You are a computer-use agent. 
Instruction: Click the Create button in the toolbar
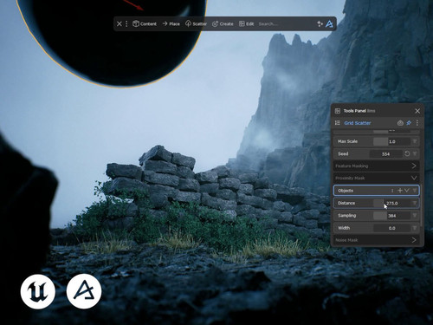[223, 23]
